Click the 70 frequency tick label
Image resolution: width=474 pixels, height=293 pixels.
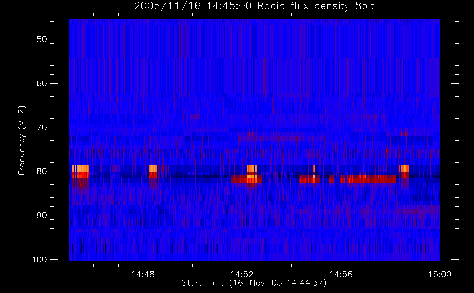click(x=42, y=127)
